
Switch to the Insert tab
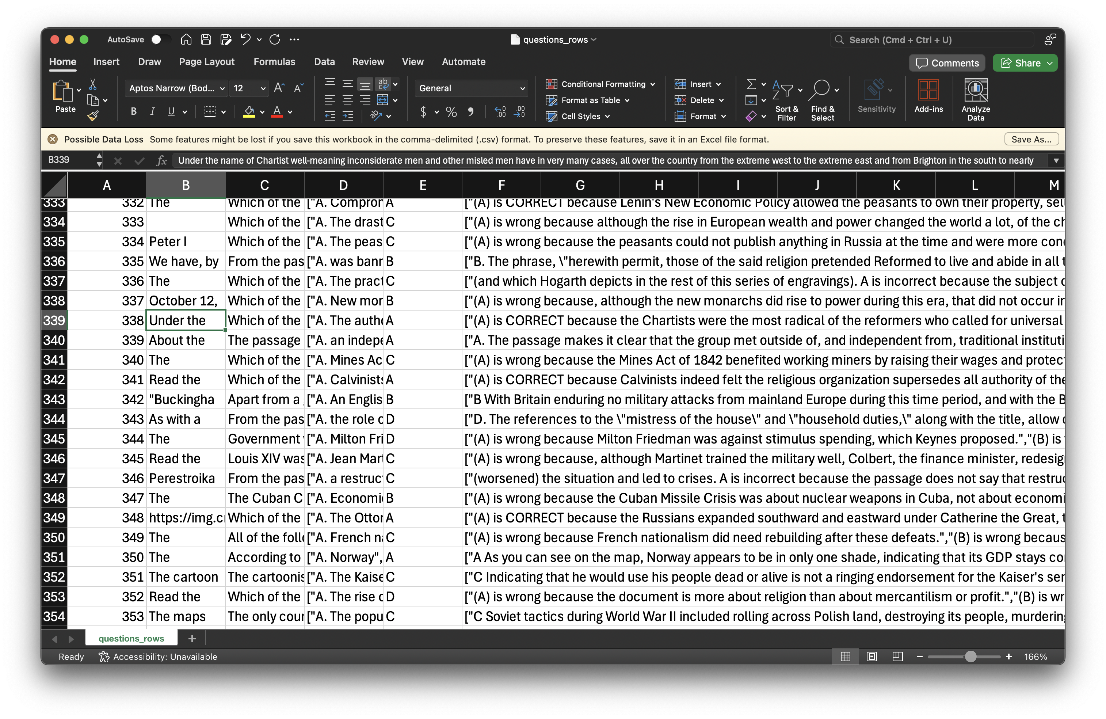[x=106, y=62]
